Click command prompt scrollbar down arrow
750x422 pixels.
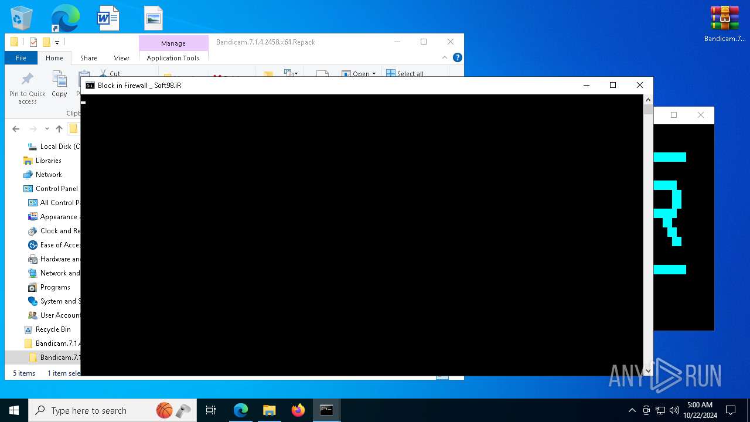(x=648, y=370)
